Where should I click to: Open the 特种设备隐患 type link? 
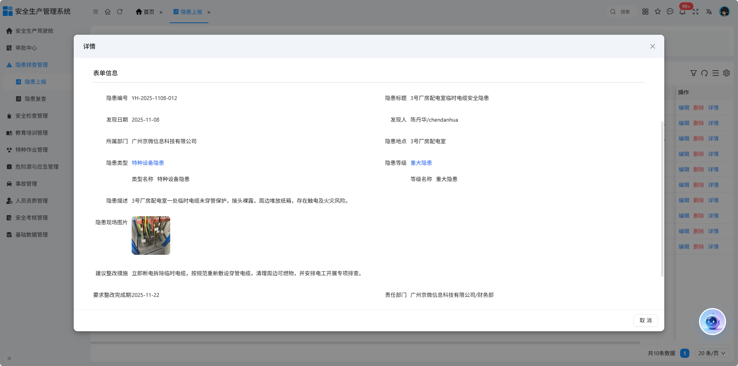pyautogui.click(x=148, y=163)
